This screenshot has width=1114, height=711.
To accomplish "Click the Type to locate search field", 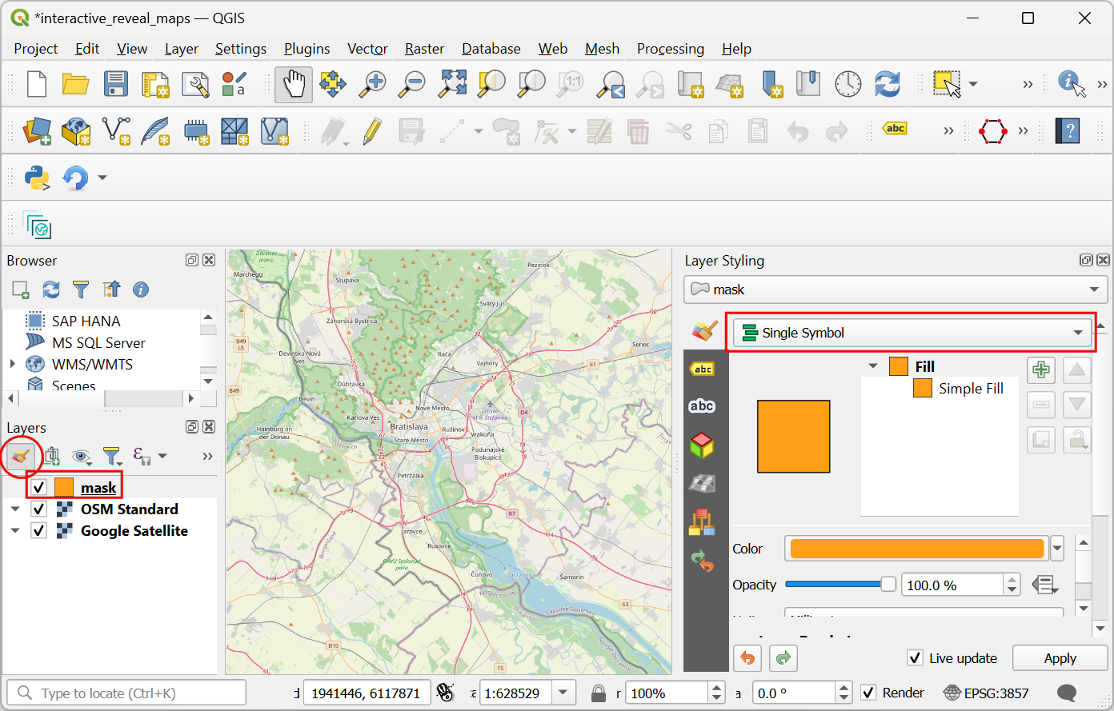I will [x=128, y=693].
